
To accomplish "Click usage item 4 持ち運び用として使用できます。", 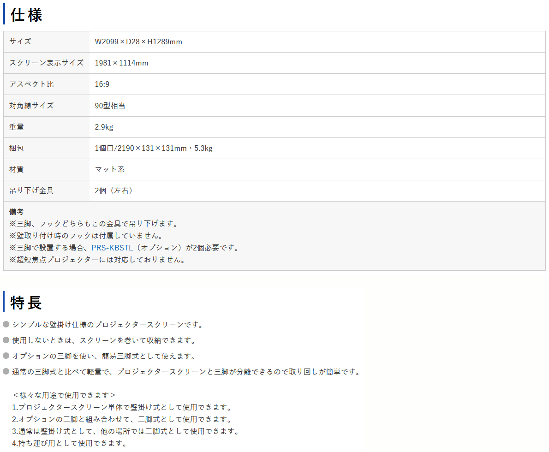I will point(70,443).
